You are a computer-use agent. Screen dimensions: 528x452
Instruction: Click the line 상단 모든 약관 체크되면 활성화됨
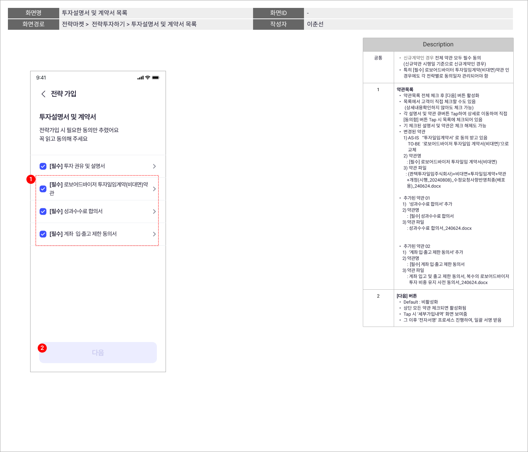pos(435,308)
